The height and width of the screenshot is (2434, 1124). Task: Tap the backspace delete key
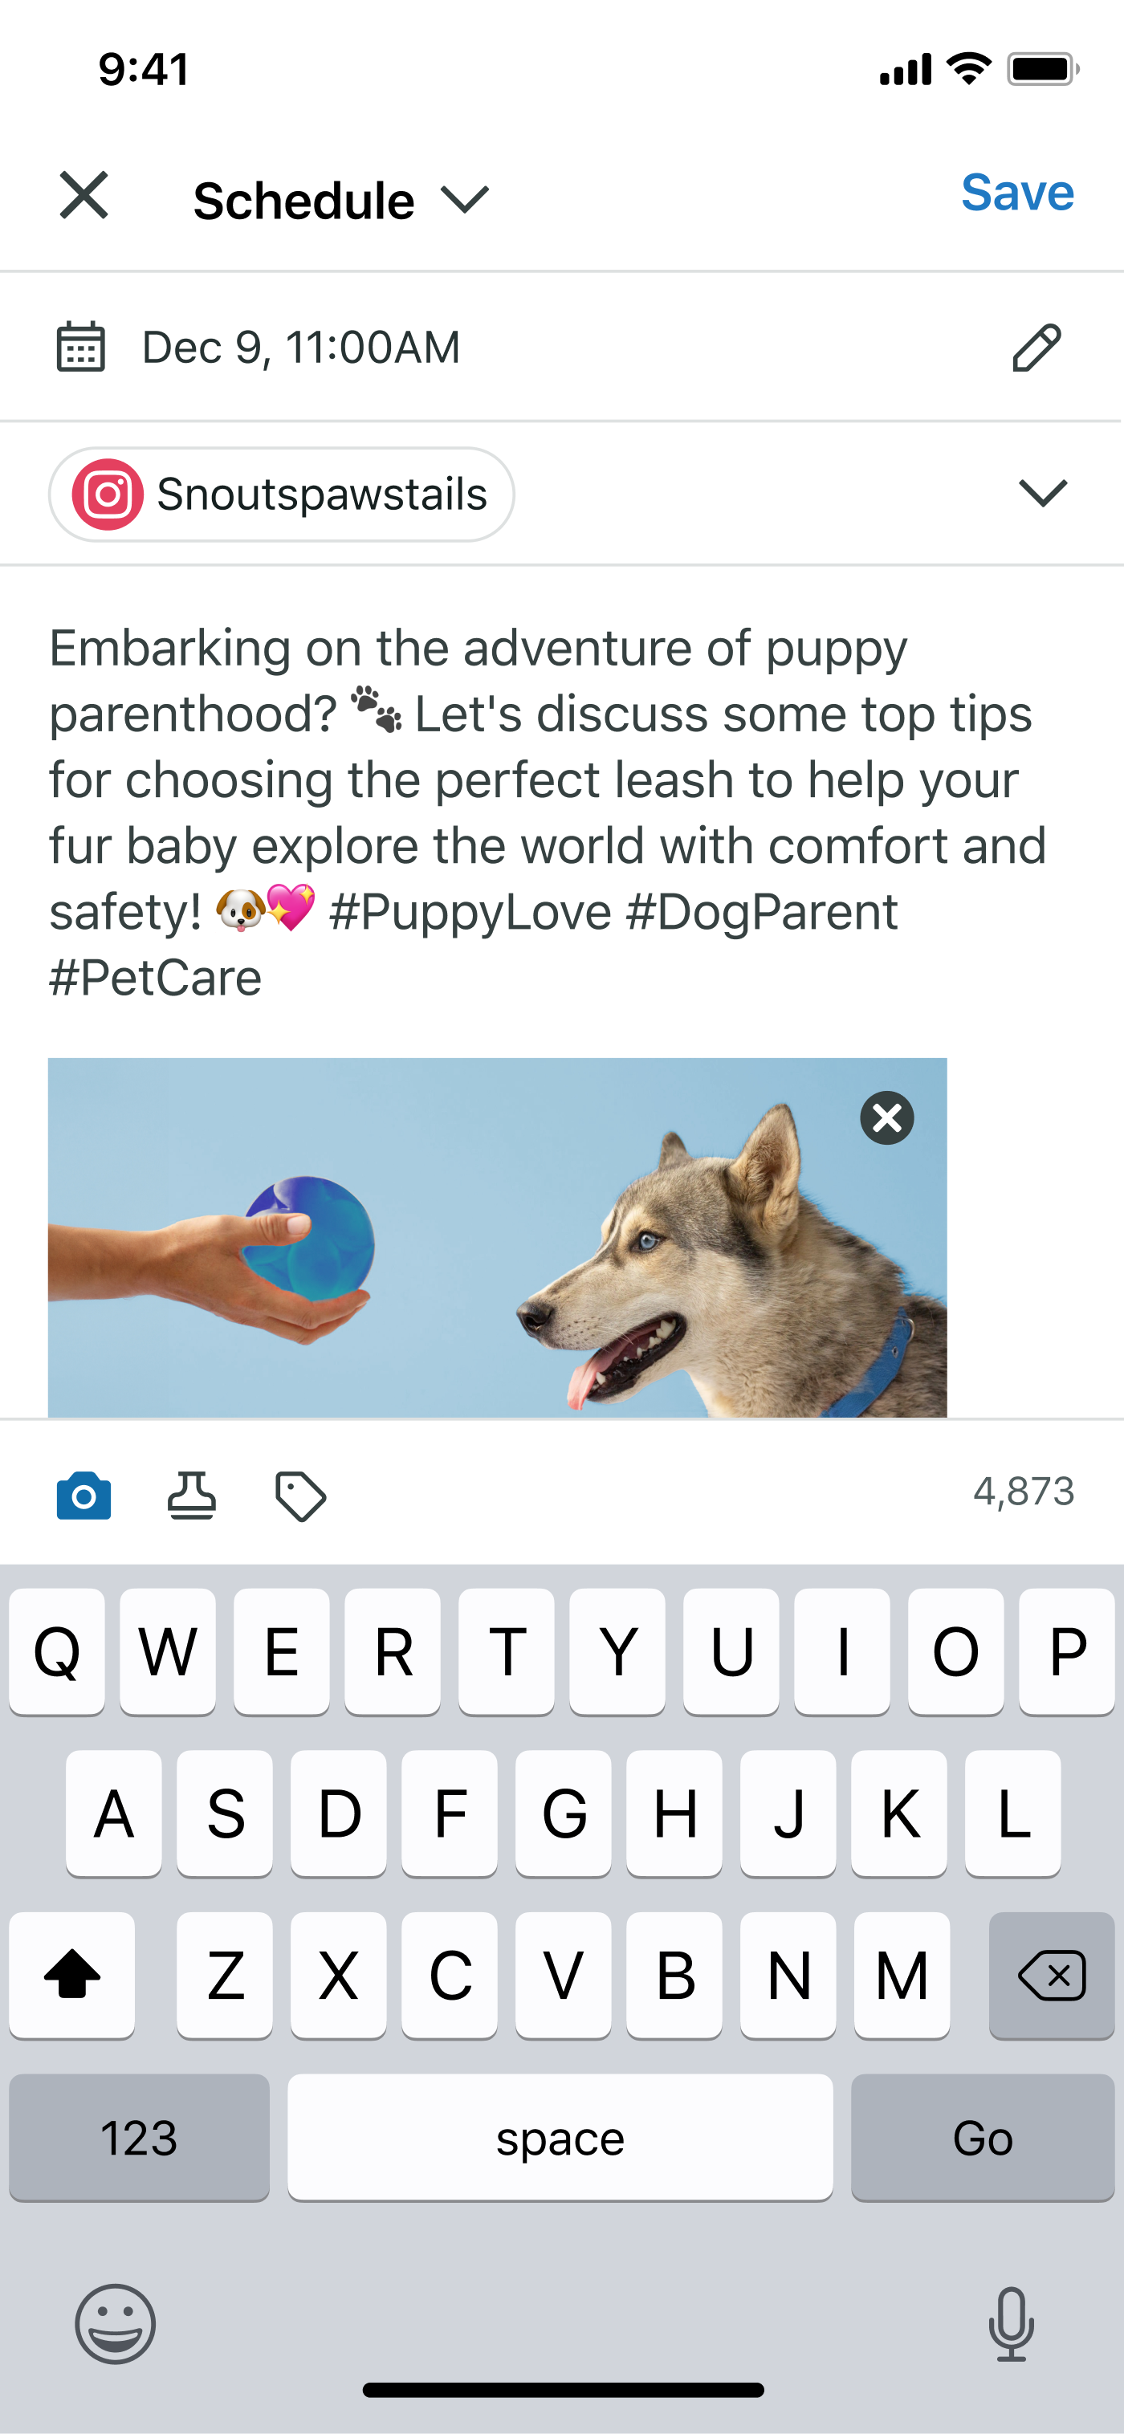pos(1051,1975)
